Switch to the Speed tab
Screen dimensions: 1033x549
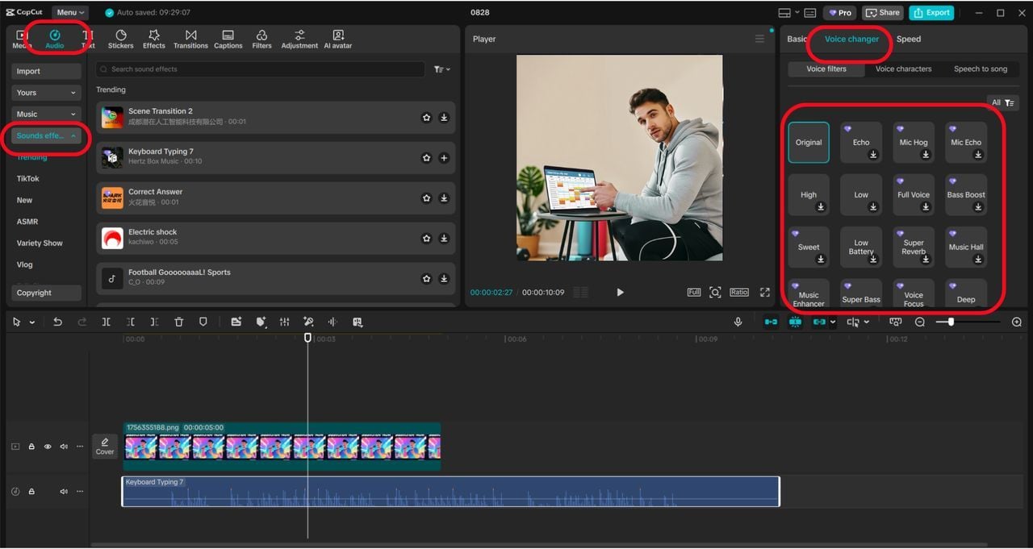pos(908,39)
